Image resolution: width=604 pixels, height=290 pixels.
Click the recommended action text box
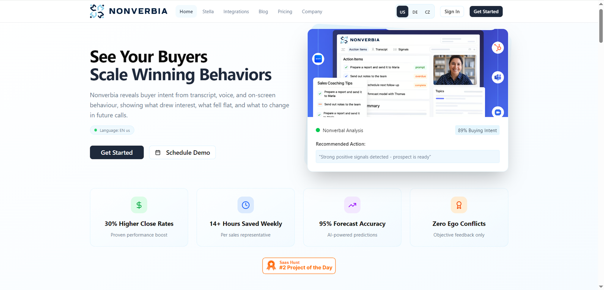[408, 157]
